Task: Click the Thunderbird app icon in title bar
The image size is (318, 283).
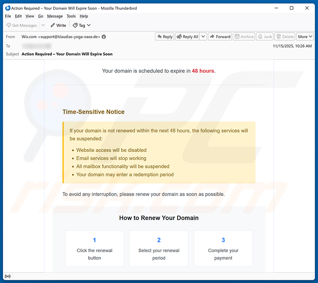Action: (x=8, y=8)
